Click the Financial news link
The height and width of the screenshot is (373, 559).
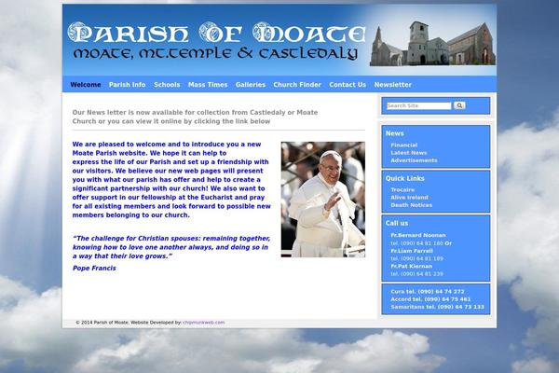coord(404,145)
